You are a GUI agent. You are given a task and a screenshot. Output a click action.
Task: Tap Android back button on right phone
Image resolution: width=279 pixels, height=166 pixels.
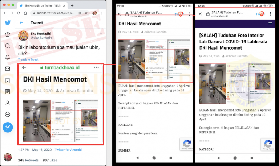pyautogui.click(x=218, y=158)
